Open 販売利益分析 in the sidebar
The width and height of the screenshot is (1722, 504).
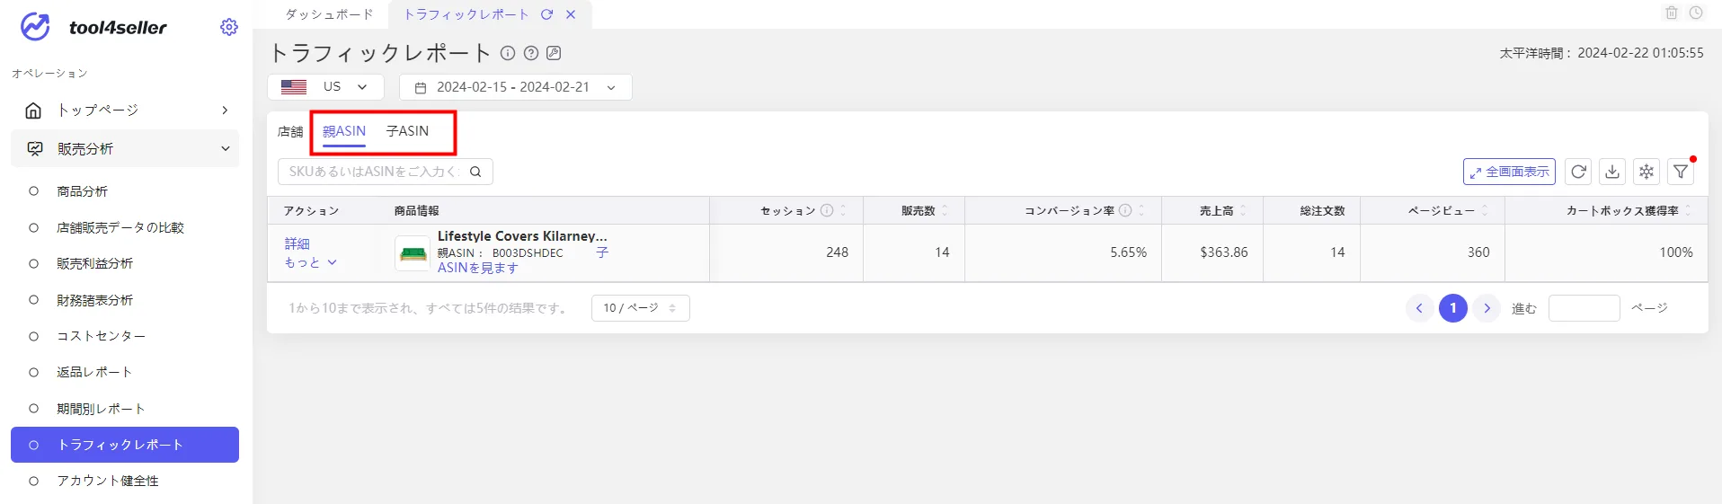(94, 263)
